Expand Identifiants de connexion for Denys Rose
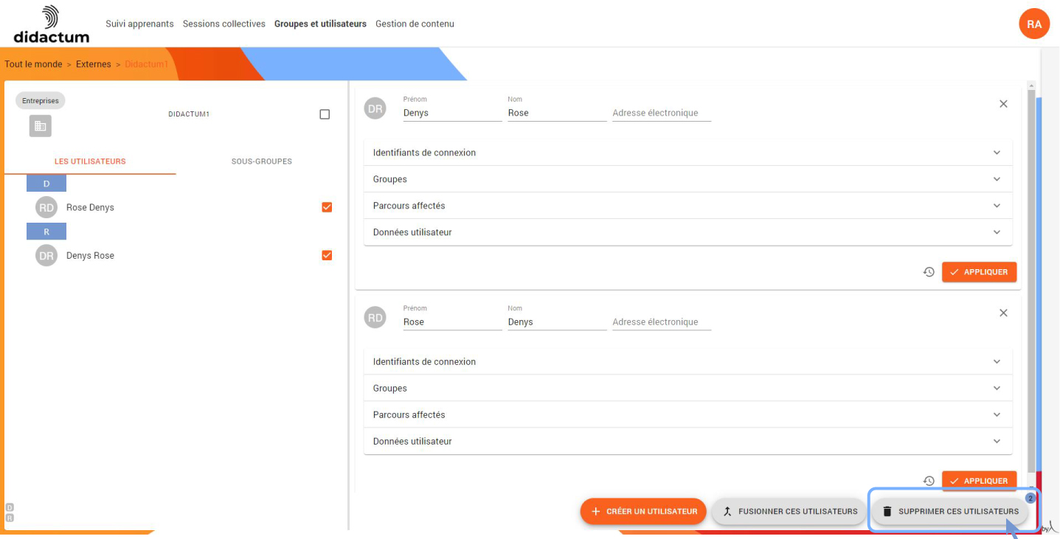Image resolution: width=1060 pixels, height=539 pixels. point(687,153)
